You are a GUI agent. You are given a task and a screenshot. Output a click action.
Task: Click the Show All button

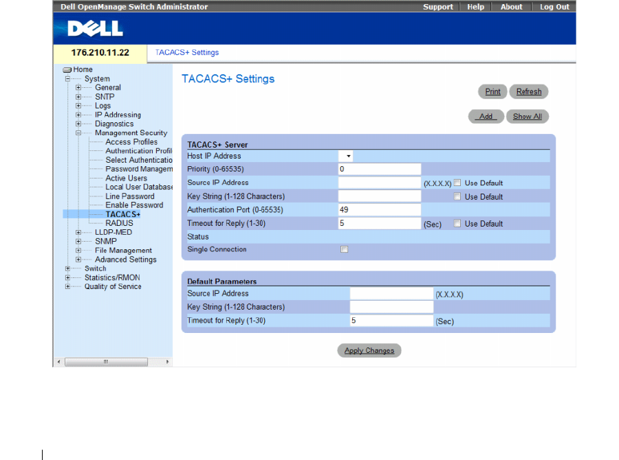point(528,116)
